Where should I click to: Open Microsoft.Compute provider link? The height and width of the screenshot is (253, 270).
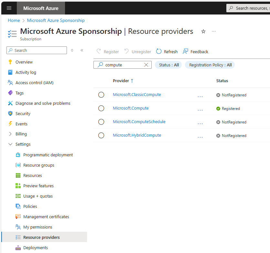(x=131, y=108)
